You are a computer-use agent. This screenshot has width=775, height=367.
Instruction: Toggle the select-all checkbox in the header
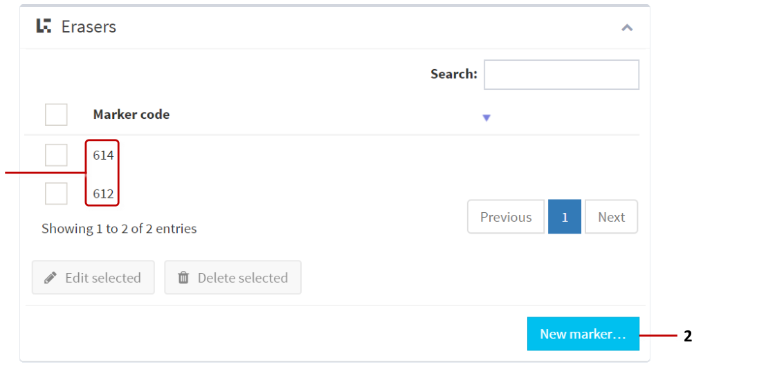[x=56, y=115]
